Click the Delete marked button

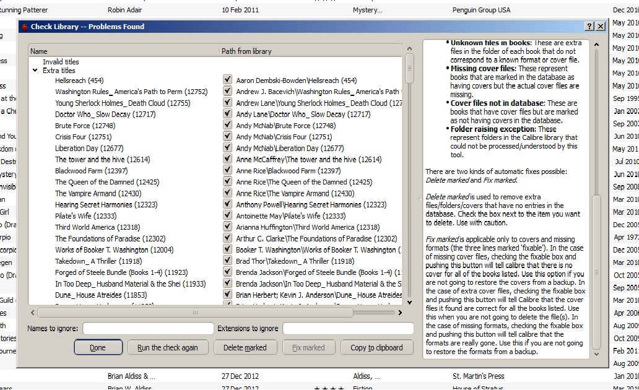tap(245, 347)
